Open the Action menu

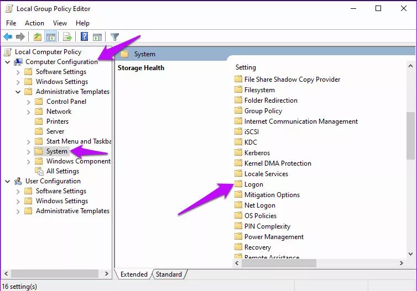35,23
